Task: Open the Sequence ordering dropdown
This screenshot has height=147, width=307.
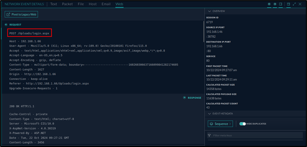Action: [x=220, y=124]
